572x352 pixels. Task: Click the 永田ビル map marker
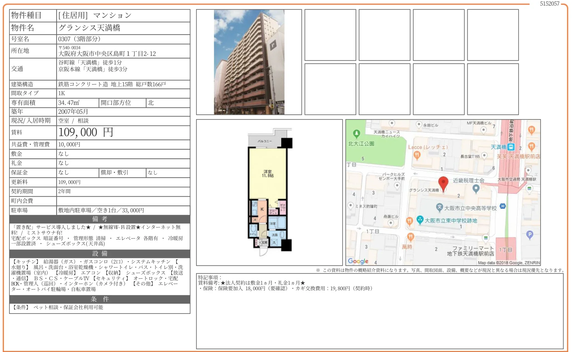pos(419,124)
